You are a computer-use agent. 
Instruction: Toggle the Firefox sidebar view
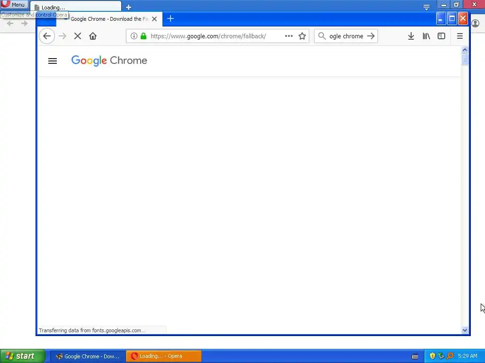(x=441, y=36)
